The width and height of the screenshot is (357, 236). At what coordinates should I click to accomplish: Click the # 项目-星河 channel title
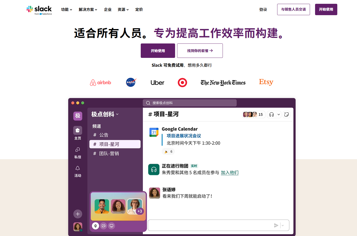tap(163, 114)
